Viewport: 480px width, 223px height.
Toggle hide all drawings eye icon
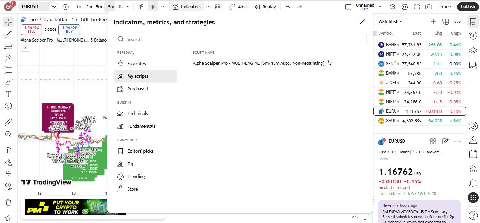coord(8,186)
